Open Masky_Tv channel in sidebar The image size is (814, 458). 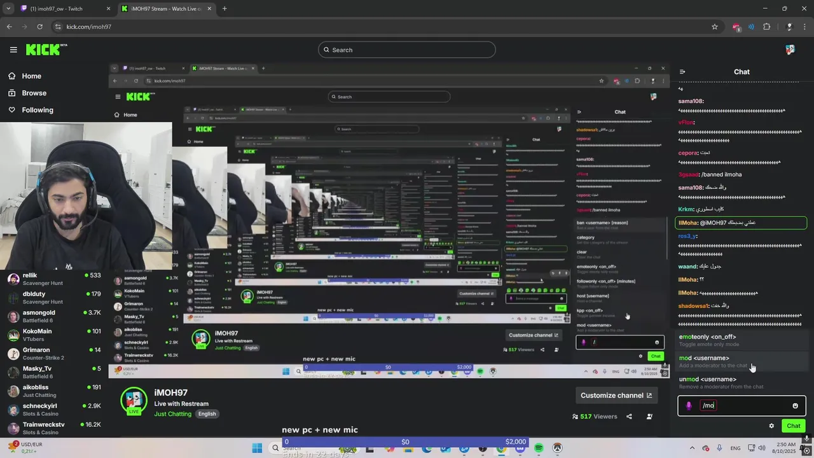(x=53, y=371)
